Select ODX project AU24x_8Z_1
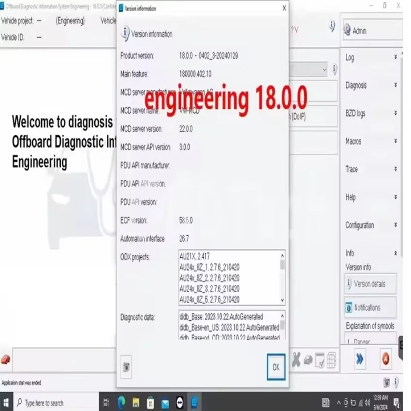411x411 pixels. (209, 267)
